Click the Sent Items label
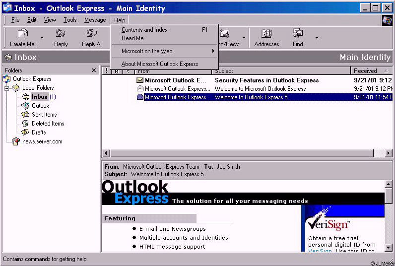 pos(44,115)
